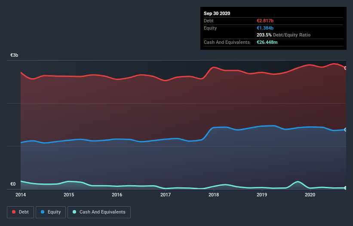353x226 pixels.
Task: Click the 2018 x-axis label
Action: [213, 195]
